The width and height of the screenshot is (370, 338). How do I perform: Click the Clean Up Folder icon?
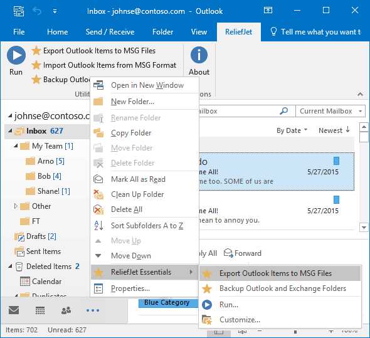pos(98,194)
